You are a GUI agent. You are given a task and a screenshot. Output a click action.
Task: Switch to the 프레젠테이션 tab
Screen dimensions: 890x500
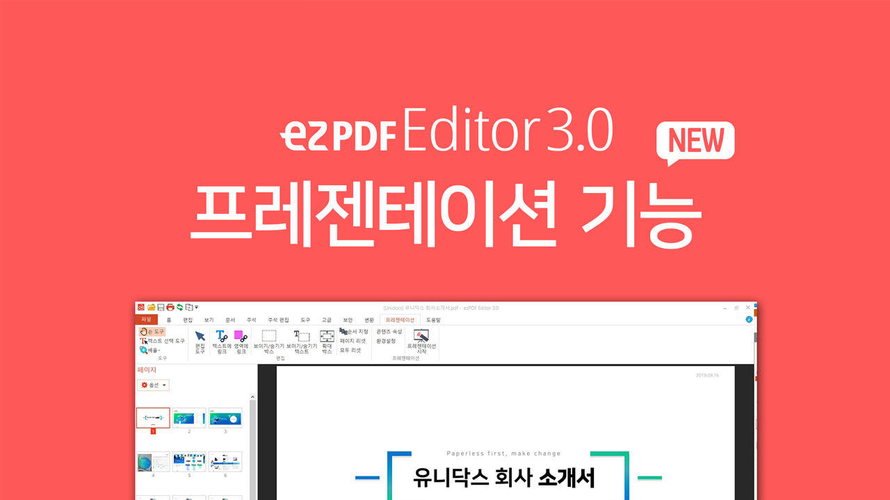(x=400, y=320)
